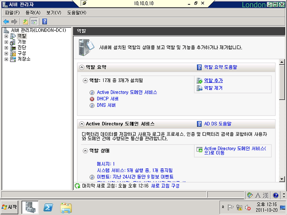
Task: Click the 새로 고침 구성 link
Action: pos(165,186)
